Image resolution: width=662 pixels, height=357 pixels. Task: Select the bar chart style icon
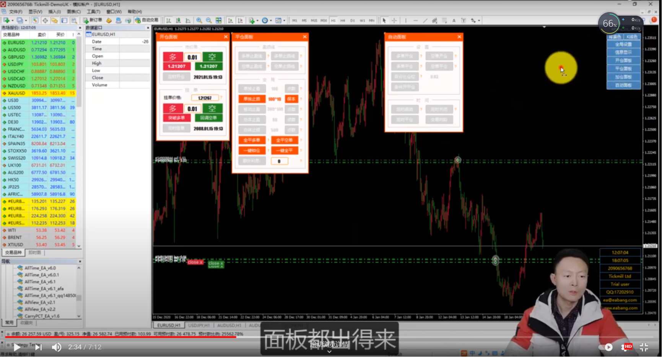[169, 20]
